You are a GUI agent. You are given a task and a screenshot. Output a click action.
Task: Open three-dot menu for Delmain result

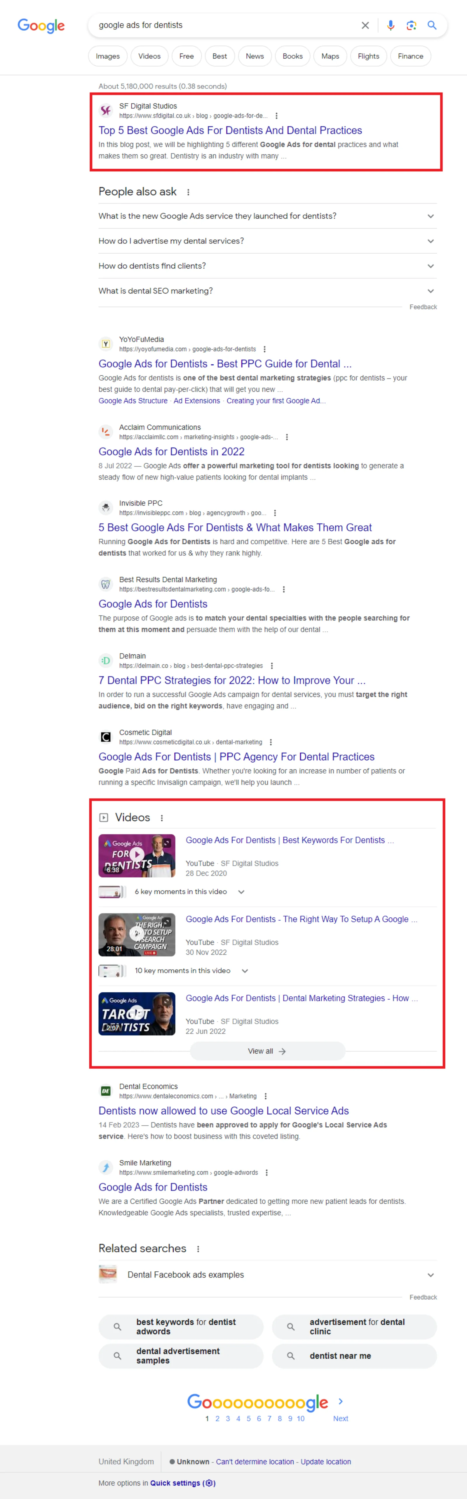pos(272,666)
